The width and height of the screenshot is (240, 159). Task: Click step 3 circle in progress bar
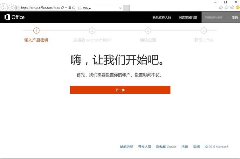(148, 30)
